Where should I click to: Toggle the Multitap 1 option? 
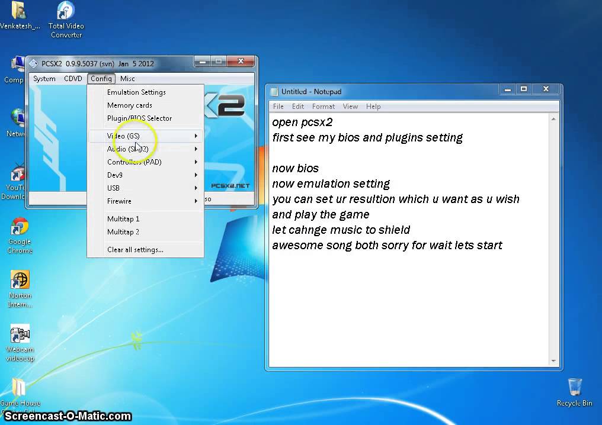tap(146, 218)
